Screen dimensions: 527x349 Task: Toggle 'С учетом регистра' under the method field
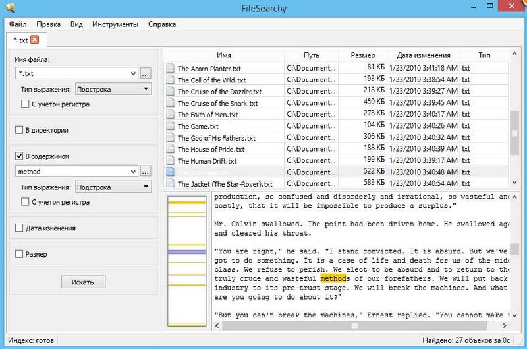click(25, 202)
